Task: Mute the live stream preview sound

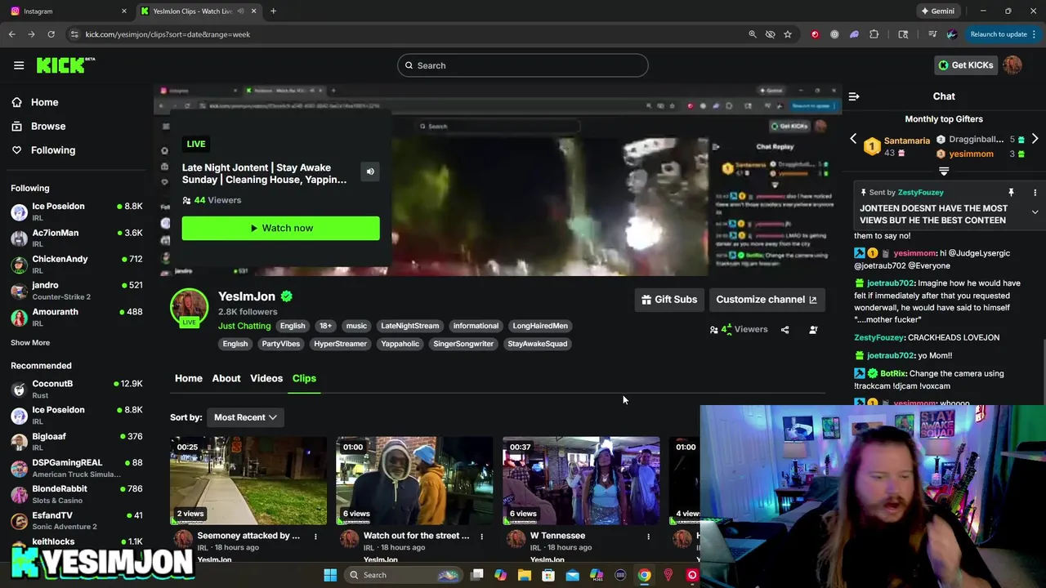Action: point(370,171)
